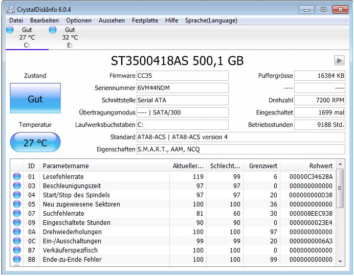Click status orb for Eingeschaltete Stunden row
The height and width of the screenshot is (276, 354).
pyautogui.click(x=17, y=222)
